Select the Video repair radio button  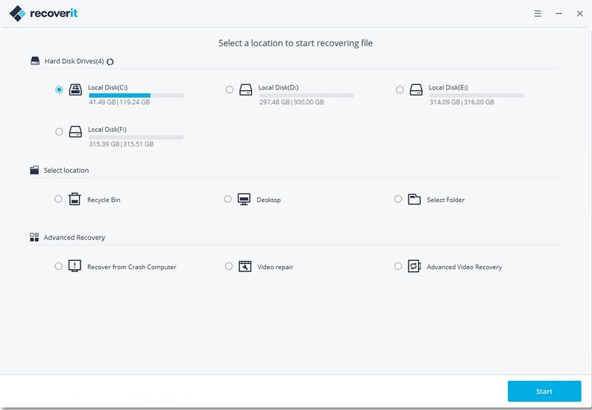(x=229, y=266)
